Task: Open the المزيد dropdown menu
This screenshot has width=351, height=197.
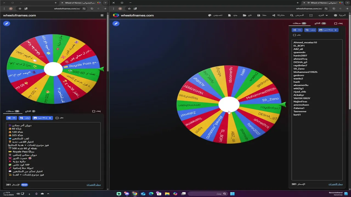Action: click(323, 15)
